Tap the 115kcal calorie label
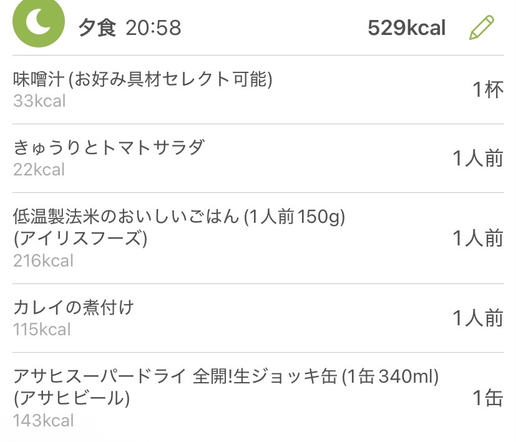This screenshot has width=516, height=442. pyautogui.click(x=42, y=330)
